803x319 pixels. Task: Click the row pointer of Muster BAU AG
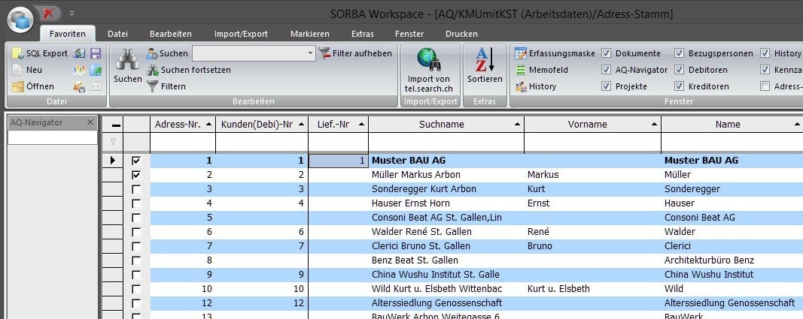pyautogui.click(x=113, y=161)
